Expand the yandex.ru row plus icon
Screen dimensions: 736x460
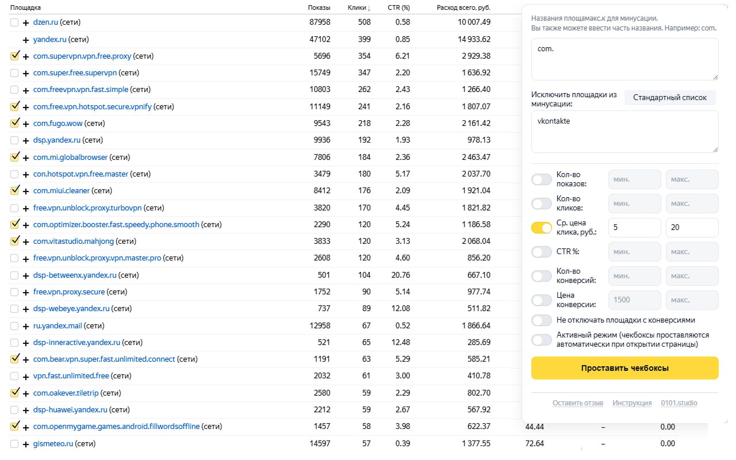[25, 40]
